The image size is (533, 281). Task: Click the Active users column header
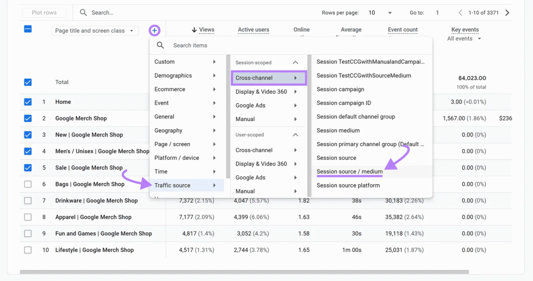pyautogui.click(x=253, y=30)
